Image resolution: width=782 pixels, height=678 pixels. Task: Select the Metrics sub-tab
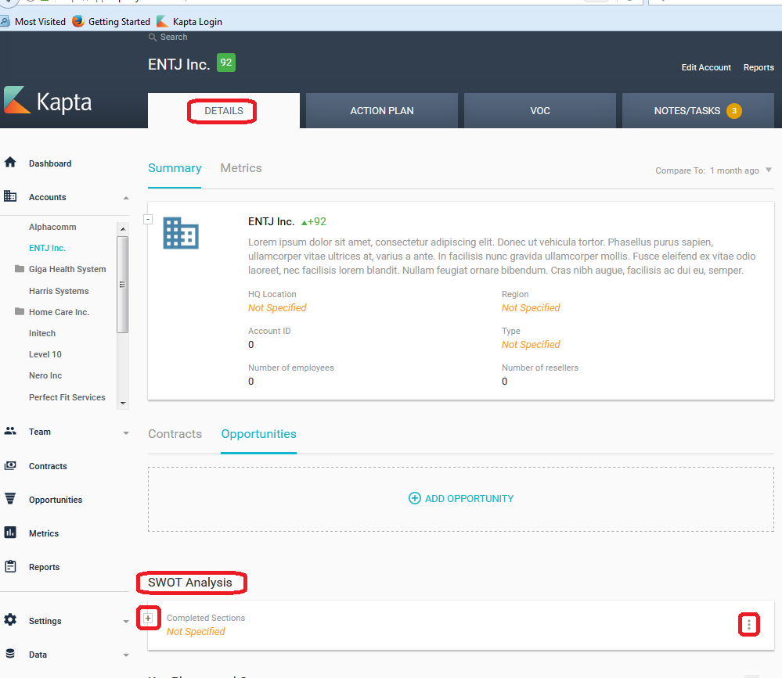(241, 168)
